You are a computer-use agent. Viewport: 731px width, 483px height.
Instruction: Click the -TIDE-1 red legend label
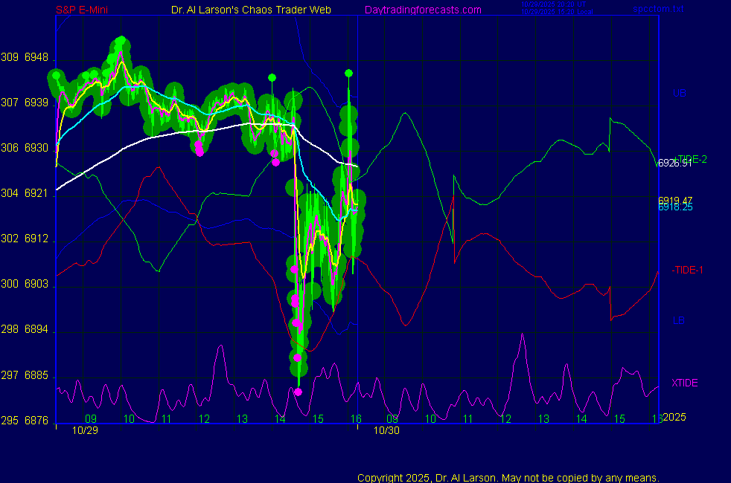[x=687, y=270]
